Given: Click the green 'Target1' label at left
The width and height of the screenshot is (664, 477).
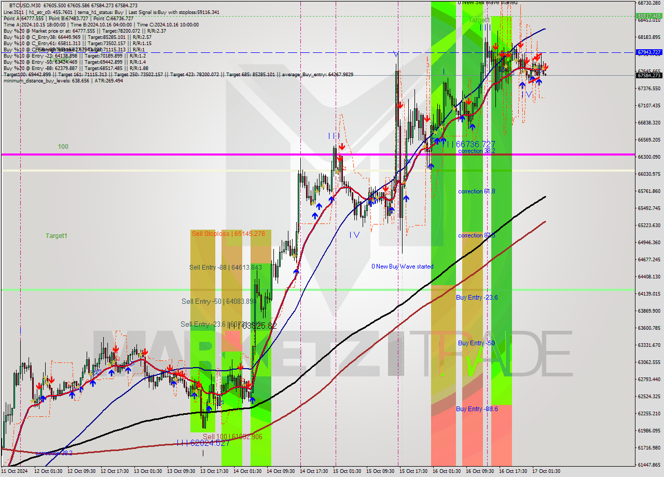Looking at the screenshot, I should point(56,236).
